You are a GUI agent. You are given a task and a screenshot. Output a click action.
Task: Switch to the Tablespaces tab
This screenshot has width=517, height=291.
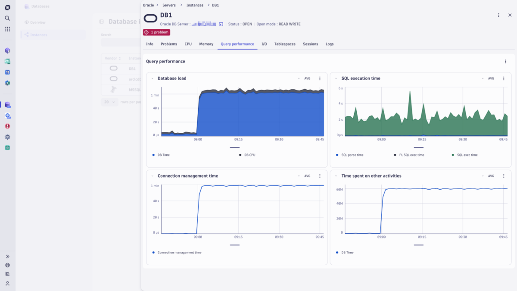(285, 44)
